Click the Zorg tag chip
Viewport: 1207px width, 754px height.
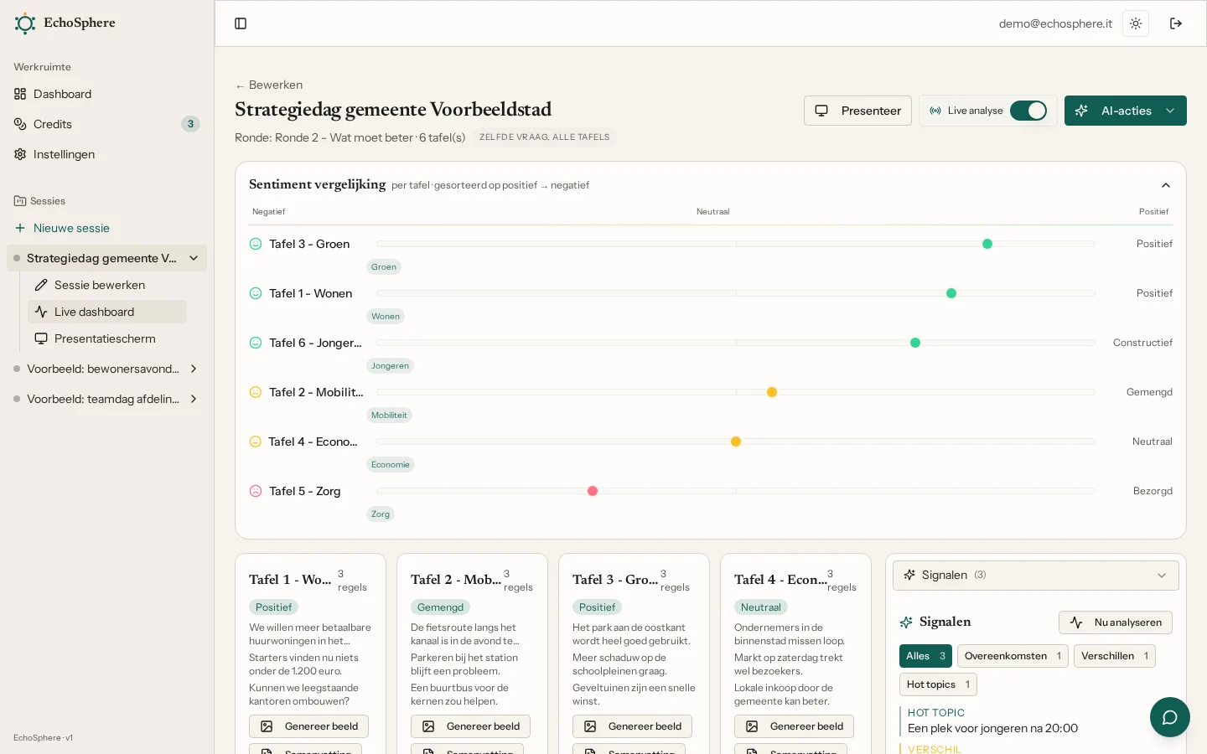(x=381, y=514)
